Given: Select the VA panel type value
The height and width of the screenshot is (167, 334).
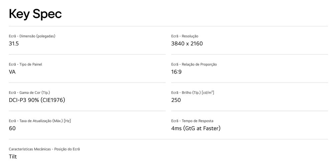Looking at the screenshot, I should point(12,72).
